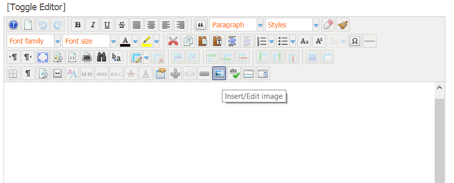Image resolution: width=454 pixels, height=183 pixels.
Task: Toggle table visual aid guidelines
Action: point(13,74)
